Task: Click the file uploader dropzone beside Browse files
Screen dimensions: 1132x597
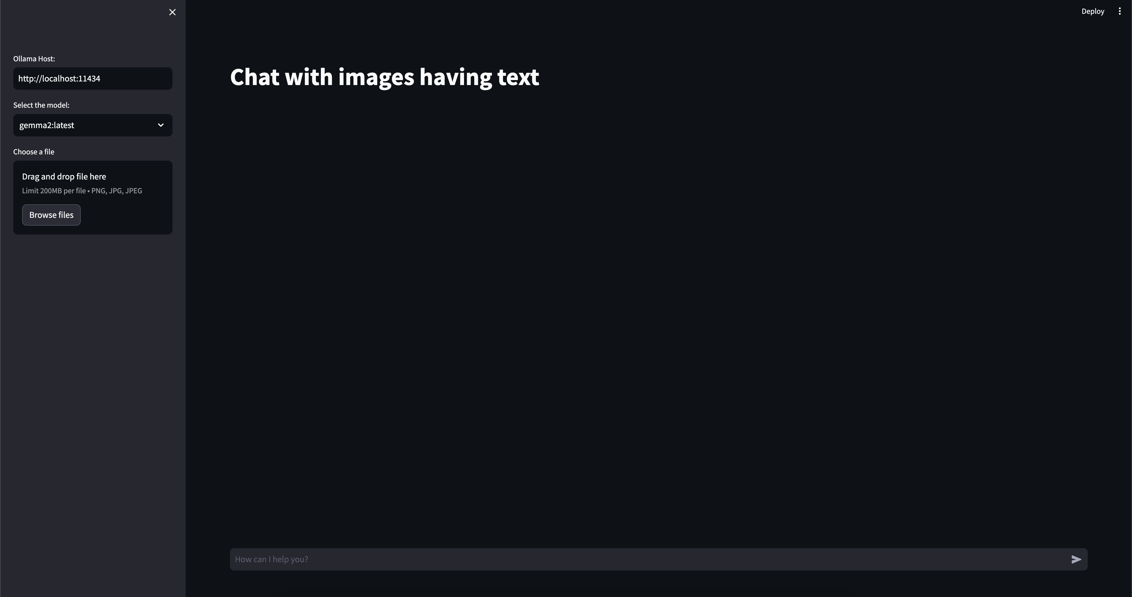Action: (x=125, y=215)
